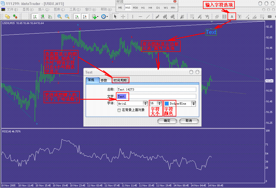Screen dimensions: 276x188
Task: Open dropdown arrow beside clock icon
Action: coord(107,16)
